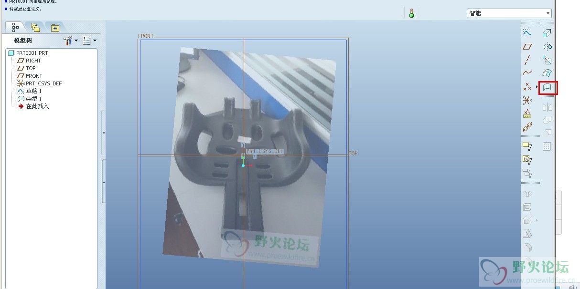This screenshot has height=289, width=580.
Task: Select the Style surface tool
Action: 548,88
